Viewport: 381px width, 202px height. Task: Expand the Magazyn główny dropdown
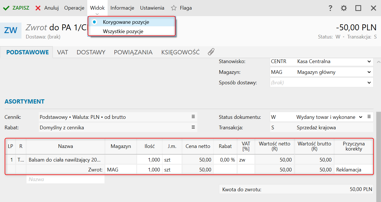369,72
